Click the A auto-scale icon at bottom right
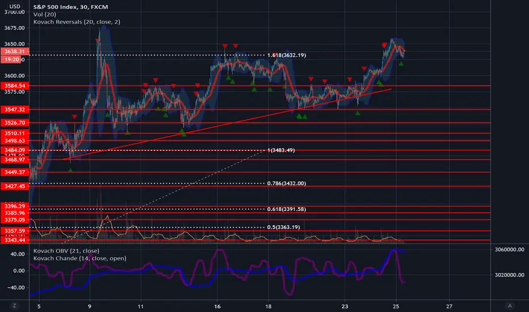Viewport: 529px width, 312px height. 510,306
